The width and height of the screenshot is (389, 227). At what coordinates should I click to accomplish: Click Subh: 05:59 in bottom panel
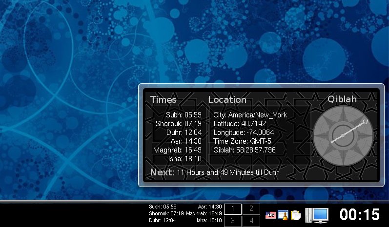click(163, 207)
